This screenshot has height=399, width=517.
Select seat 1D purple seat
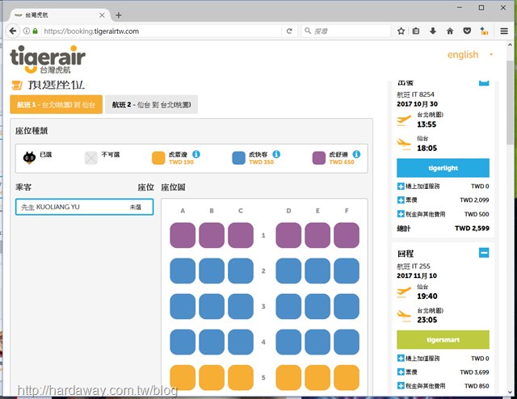[288, 235]
